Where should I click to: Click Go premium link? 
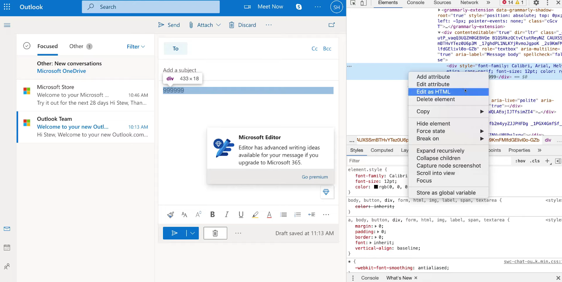[315, 177]
